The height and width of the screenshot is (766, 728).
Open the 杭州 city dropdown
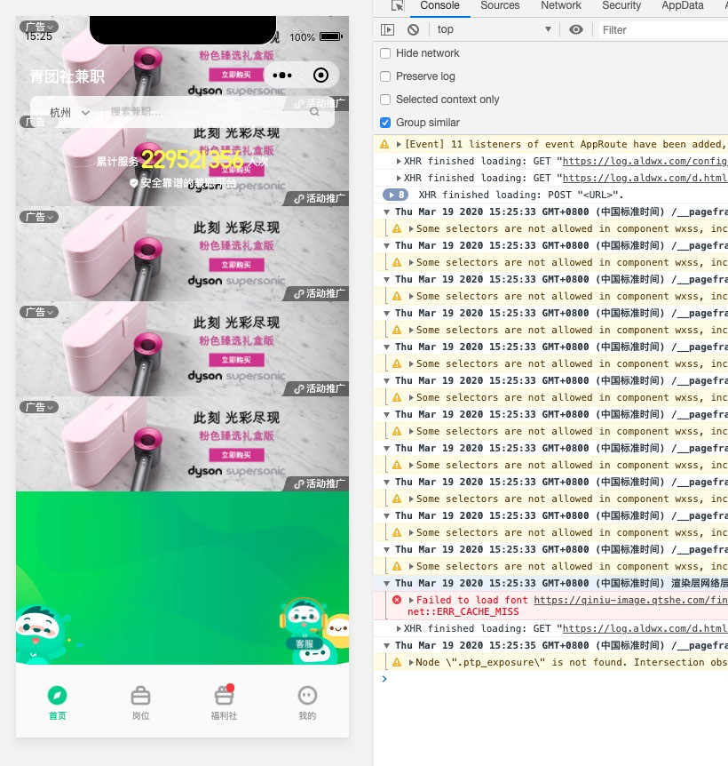(69, 113)
